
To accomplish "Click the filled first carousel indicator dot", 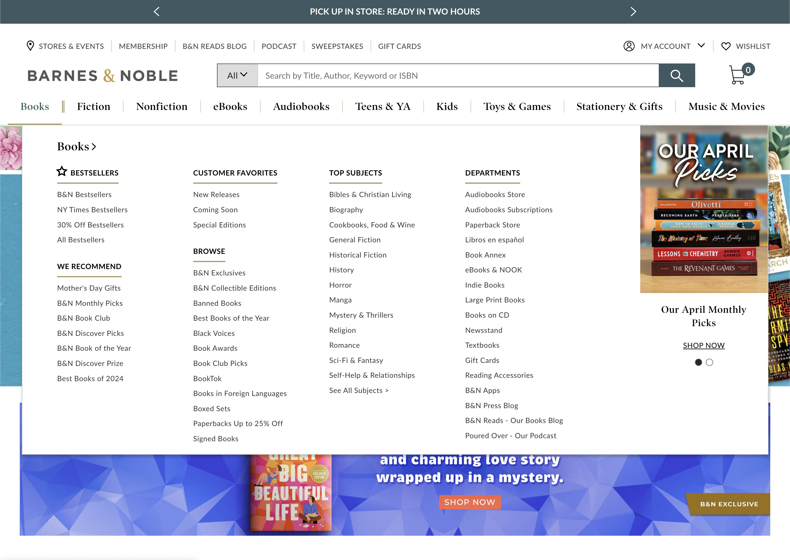I will tap(699, 362).
